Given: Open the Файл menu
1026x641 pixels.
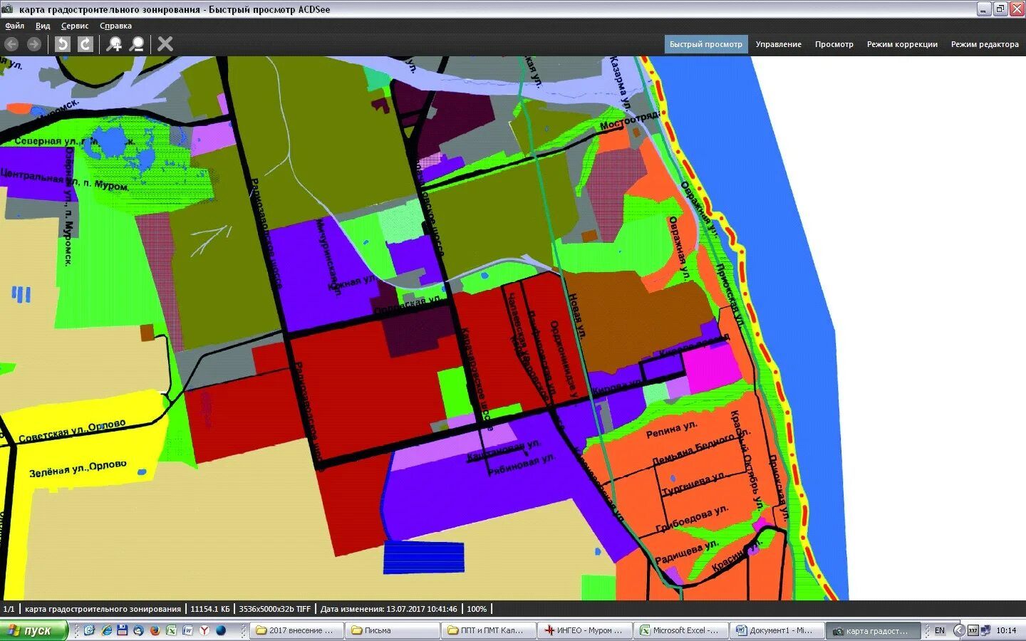Looking at the screenshot, I should click(x=14, y=26).
